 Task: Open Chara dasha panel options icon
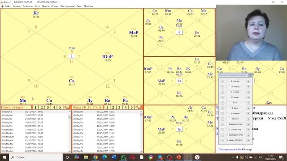pyautogui.click(x=138, y=107)
